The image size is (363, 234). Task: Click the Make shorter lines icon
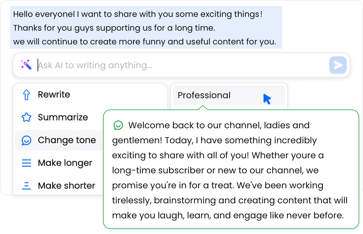tap(27, 186)
